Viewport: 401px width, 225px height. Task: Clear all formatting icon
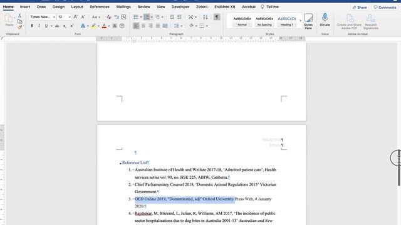108,17
